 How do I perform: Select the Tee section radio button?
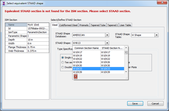click(x=62, y=62)
